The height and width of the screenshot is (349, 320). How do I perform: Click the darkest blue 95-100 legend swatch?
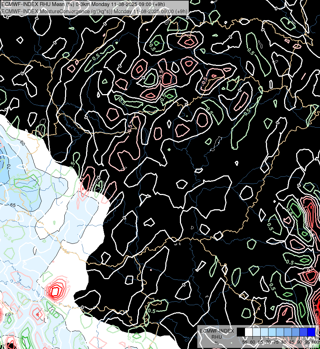(x=311, y=332)
